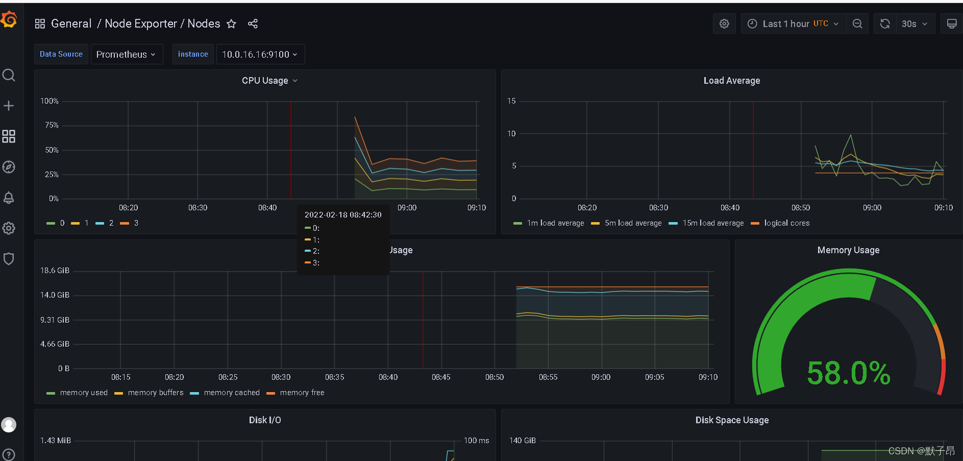Open the instance 10.0.16.16:9100 dropdown

(x=260, y=54)
